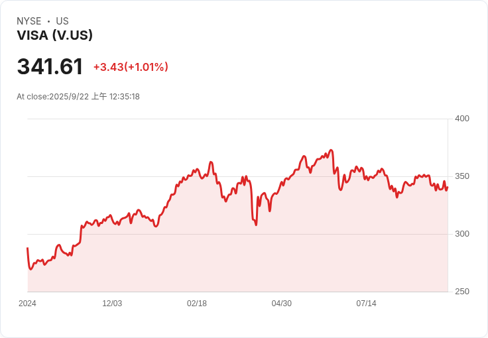488x338 pixels.
Task: Click the highest peak of the chart line
Action: (x=331, y=150)
